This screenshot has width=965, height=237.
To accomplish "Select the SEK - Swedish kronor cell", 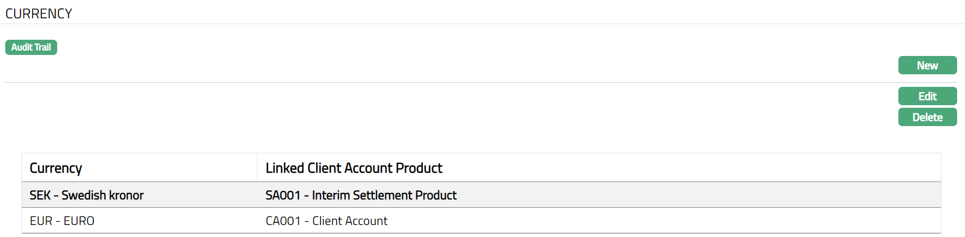I will [87, 195].
